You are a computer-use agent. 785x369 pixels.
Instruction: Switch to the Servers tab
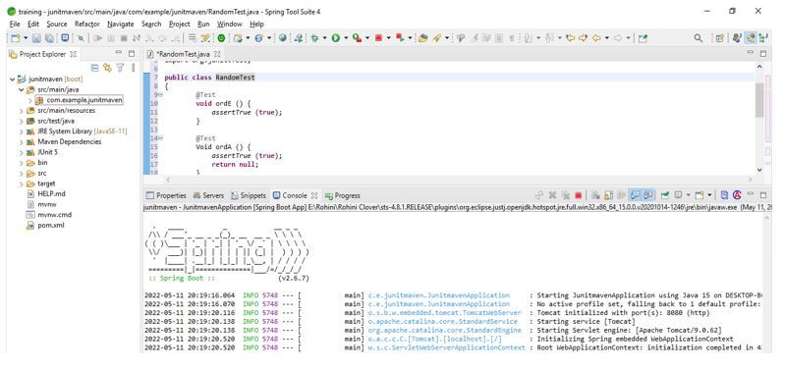click(x=208, y=195)
